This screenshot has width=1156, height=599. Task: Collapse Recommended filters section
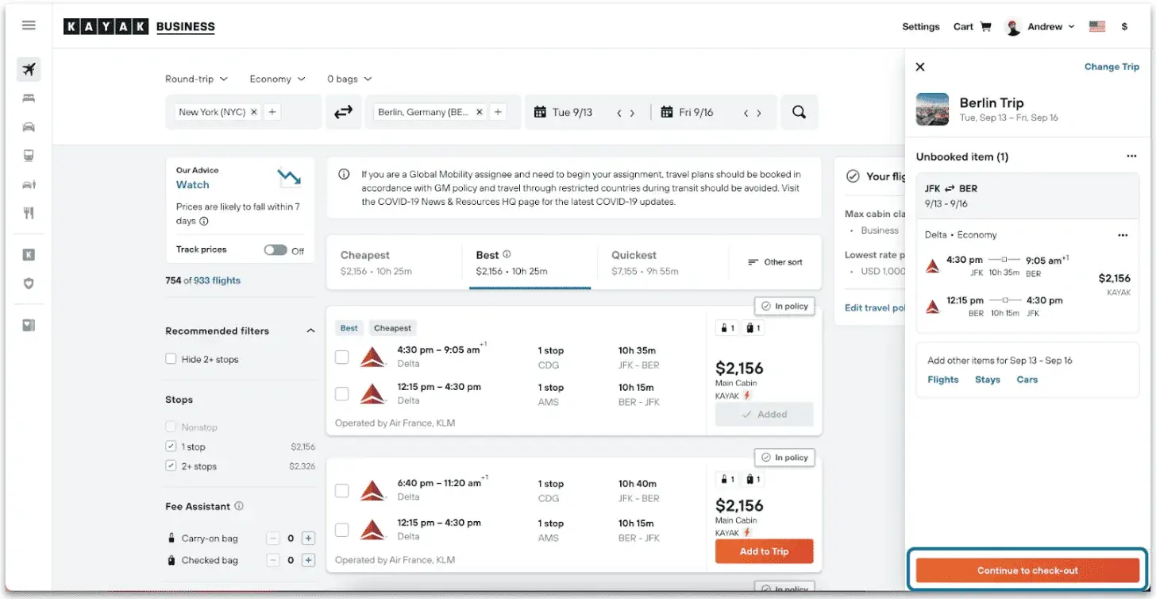(310, 330)
